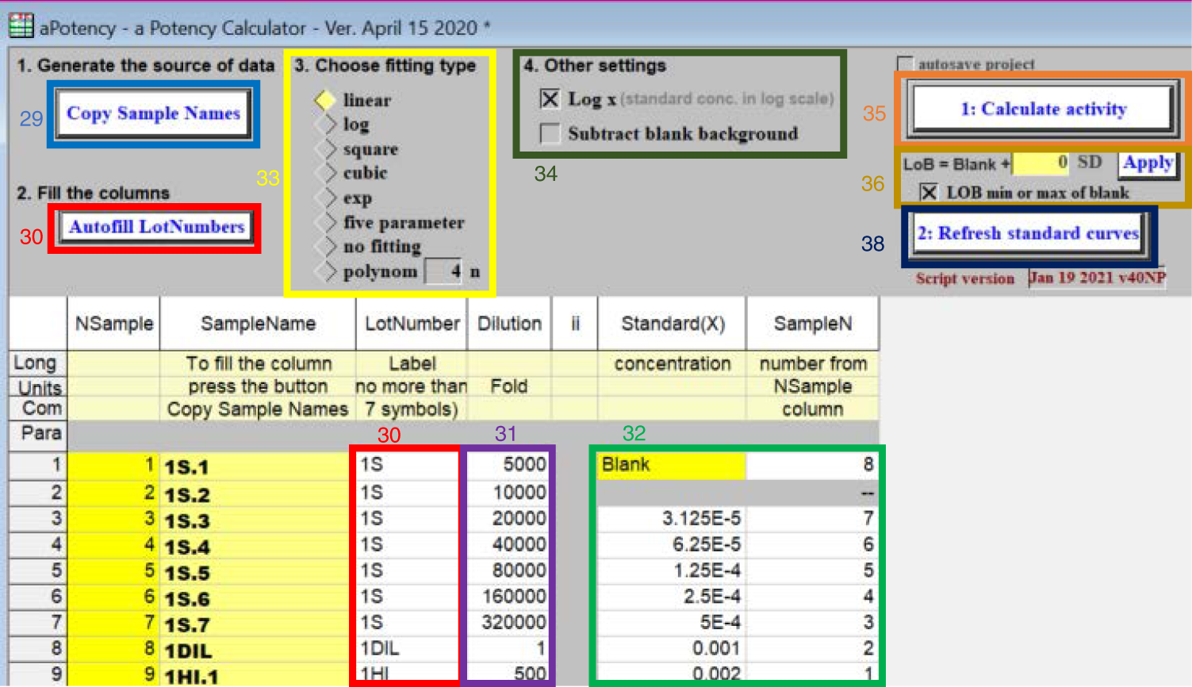Click the LoB SD multiplier input field
The height and width of the screenshot is (687, 1192).
coord(1041,163)
